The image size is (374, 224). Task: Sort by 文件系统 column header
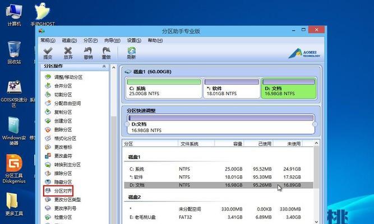point(196,144)
